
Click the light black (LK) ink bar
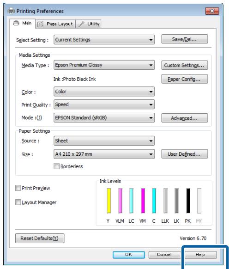(x=176, y=201)
